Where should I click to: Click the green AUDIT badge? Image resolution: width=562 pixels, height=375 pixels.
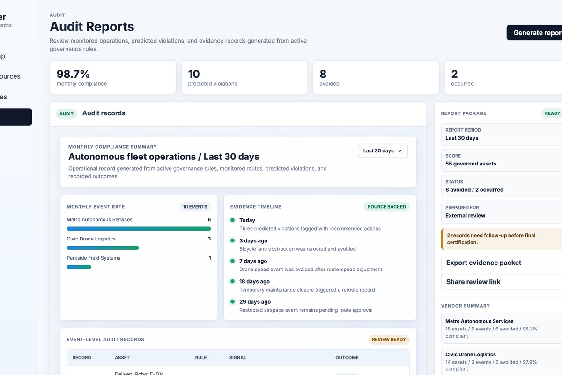coord(67,113)
